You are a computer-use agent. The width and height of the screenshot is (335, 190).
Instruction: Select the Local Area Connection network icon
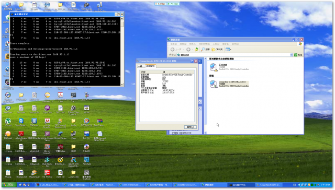[213, 67]
